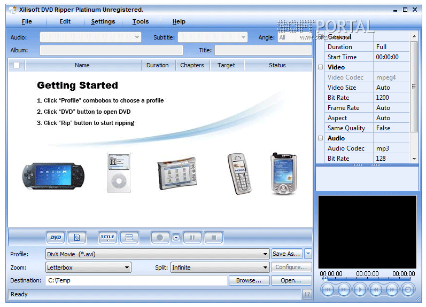
Task: Click the TITLE toolbar button
Action: point(107,238)
